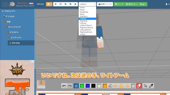This screenshot has width=170, height=95.
Task: Select the paint bucket fill tool
Action: pos(110,86)
